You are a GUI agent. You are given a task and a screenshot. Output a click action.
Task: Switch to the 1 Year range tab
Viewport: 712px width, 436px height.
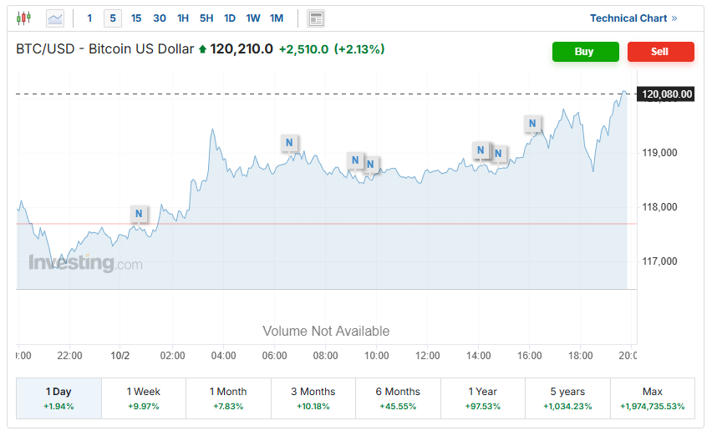point(483,398)
